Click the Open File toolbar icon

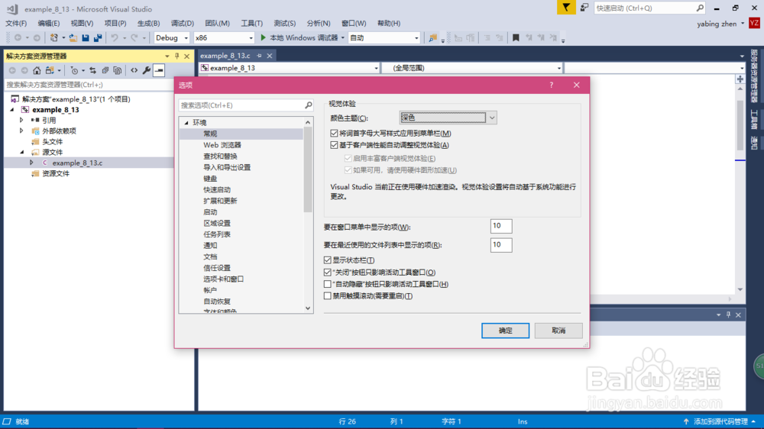(73, 37)
